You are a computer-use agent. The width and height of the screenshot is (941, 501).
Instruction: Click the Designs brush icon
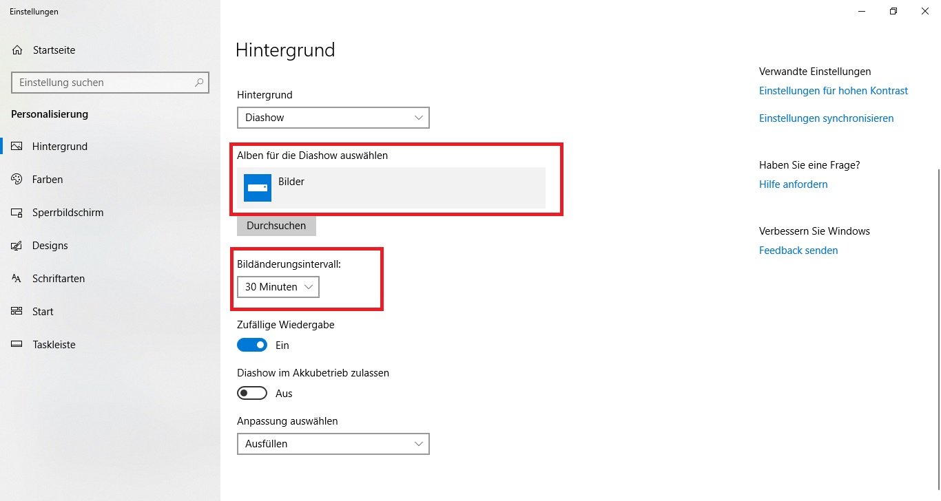pyautogui.click(x=17, y=246)
